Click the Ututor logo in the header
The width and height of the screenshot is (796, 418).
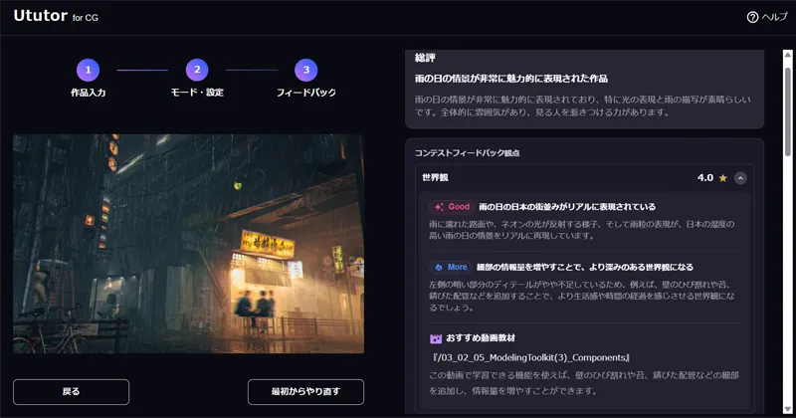click(x=40, y=17)
